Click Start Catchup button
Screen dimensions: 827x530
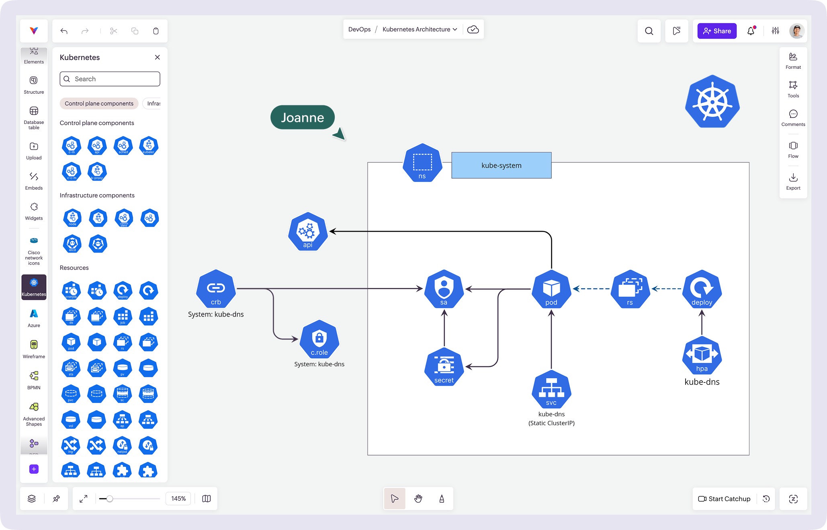tap(724, 499)
